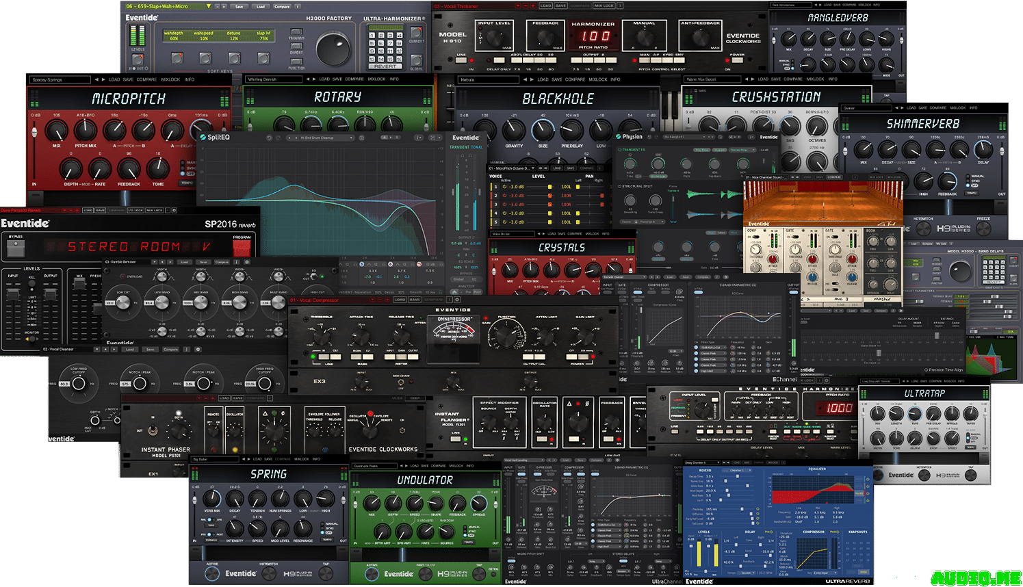Click the SP2016 settings gear icon

click(174, 211)
